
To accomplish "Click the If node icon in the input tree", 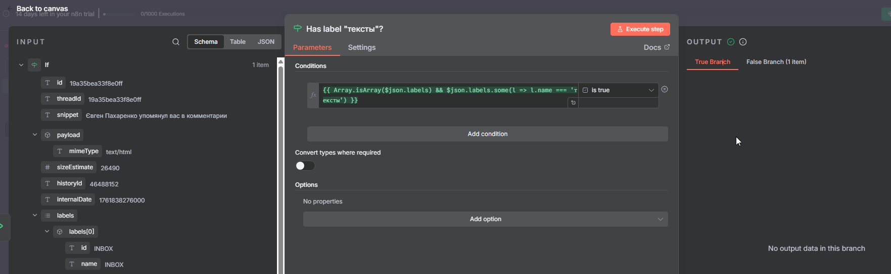I will coord(34,65).
